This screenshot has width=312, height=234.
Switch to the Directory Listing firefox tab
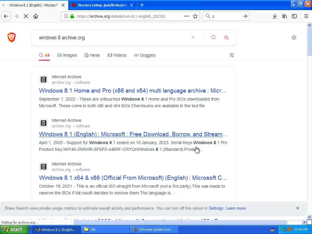click(x=102, y=5)
